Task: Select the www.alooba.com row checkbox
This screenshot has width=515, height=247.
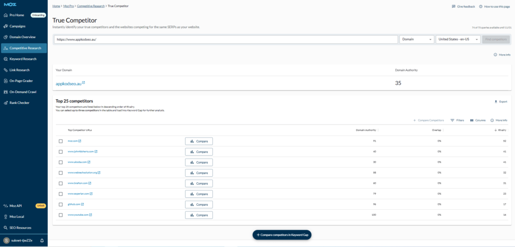Action: point(61,162)
